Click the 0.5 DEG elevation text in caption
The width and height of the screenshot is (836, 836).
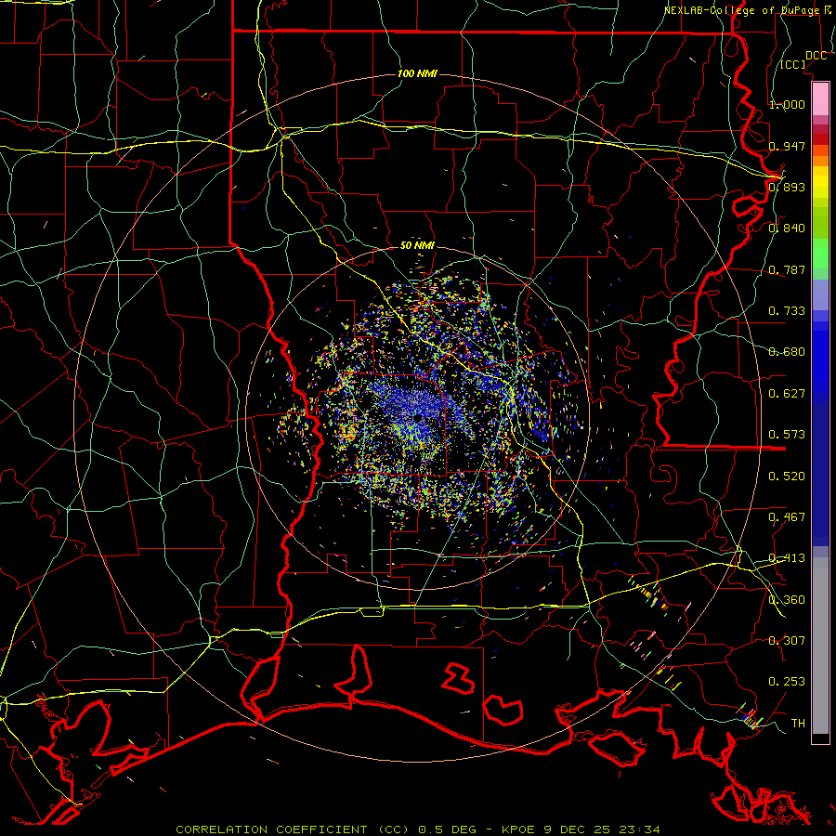[x=449, y=829]
